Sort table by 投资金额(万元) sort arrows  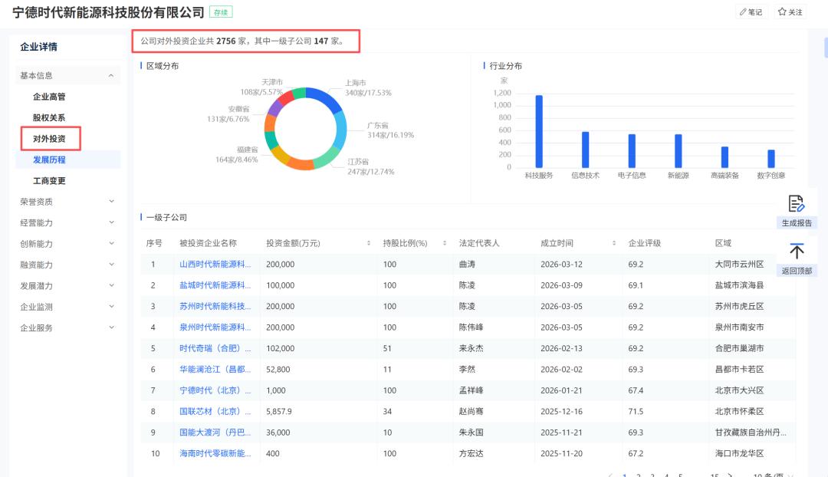click(369, 243)
